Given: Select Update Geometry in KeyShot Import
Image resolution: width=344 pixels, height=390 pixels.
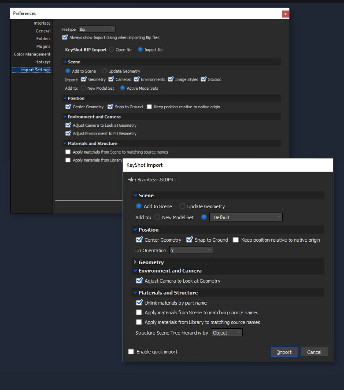Looking at the screenshot, I should 182,206.
